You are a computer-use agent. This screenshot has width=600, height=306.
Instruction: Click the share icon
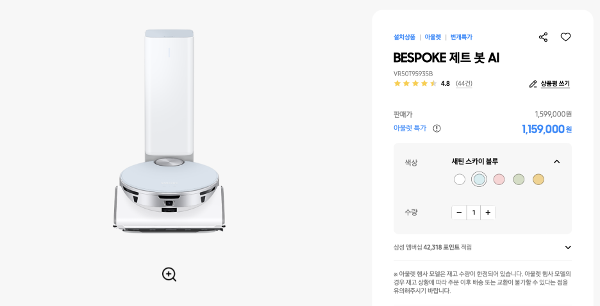click(543, 37)
